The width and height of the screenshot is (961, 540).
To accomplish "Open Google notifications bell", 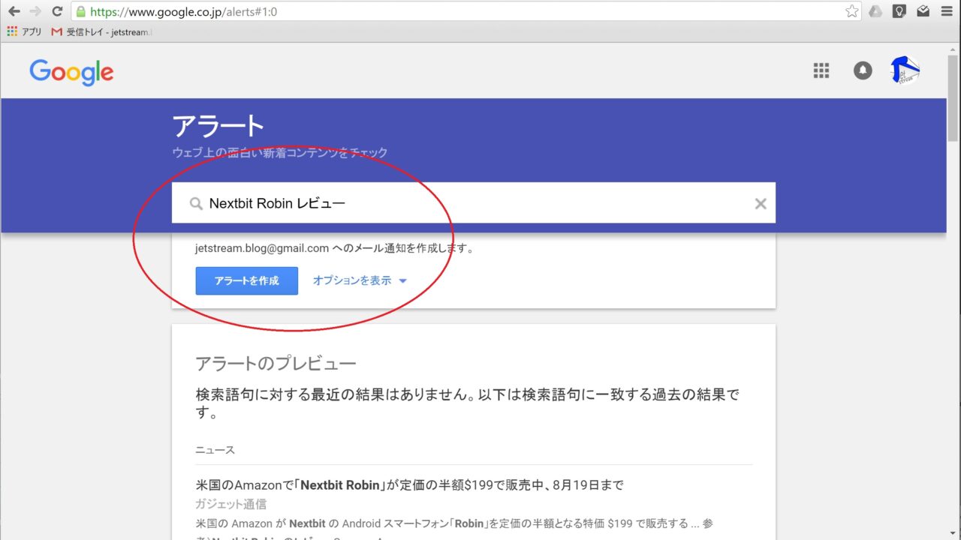I will click(863, 70).
